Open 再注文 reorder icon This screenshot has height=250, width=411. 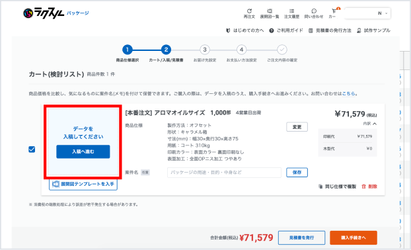click(x=249, y=13)
